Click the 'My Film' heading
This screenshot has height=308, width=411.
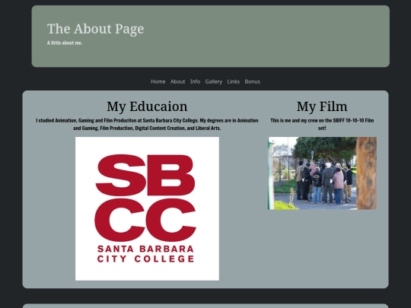[x=322, y=106]
